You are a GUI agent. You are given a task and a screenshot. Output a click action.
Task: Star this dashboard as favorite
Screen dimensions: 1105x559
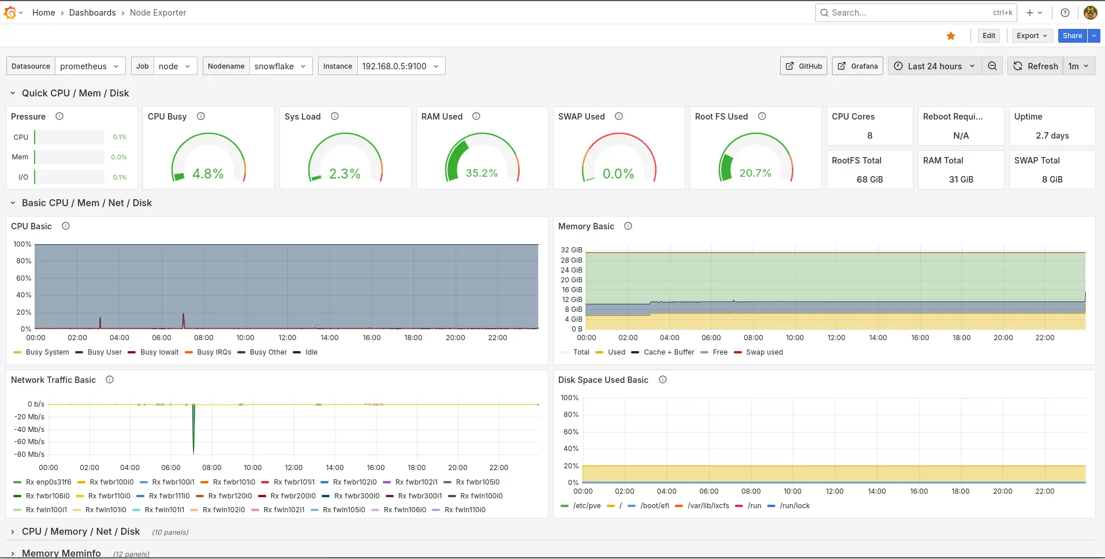[951, 36]
